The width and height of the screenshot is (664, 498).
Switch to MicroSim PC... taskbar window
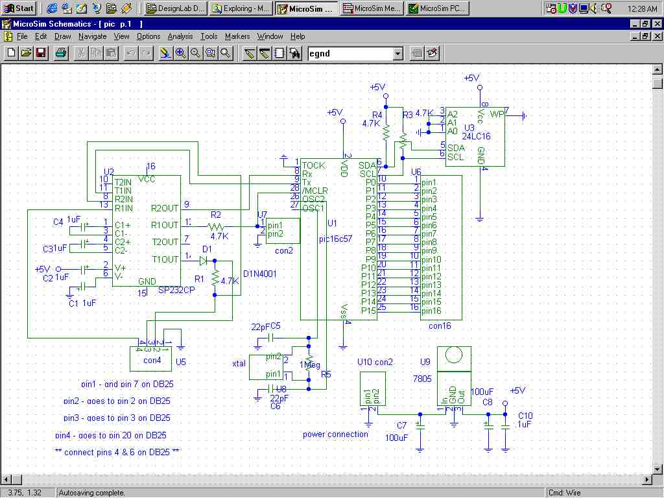point(438,8)
